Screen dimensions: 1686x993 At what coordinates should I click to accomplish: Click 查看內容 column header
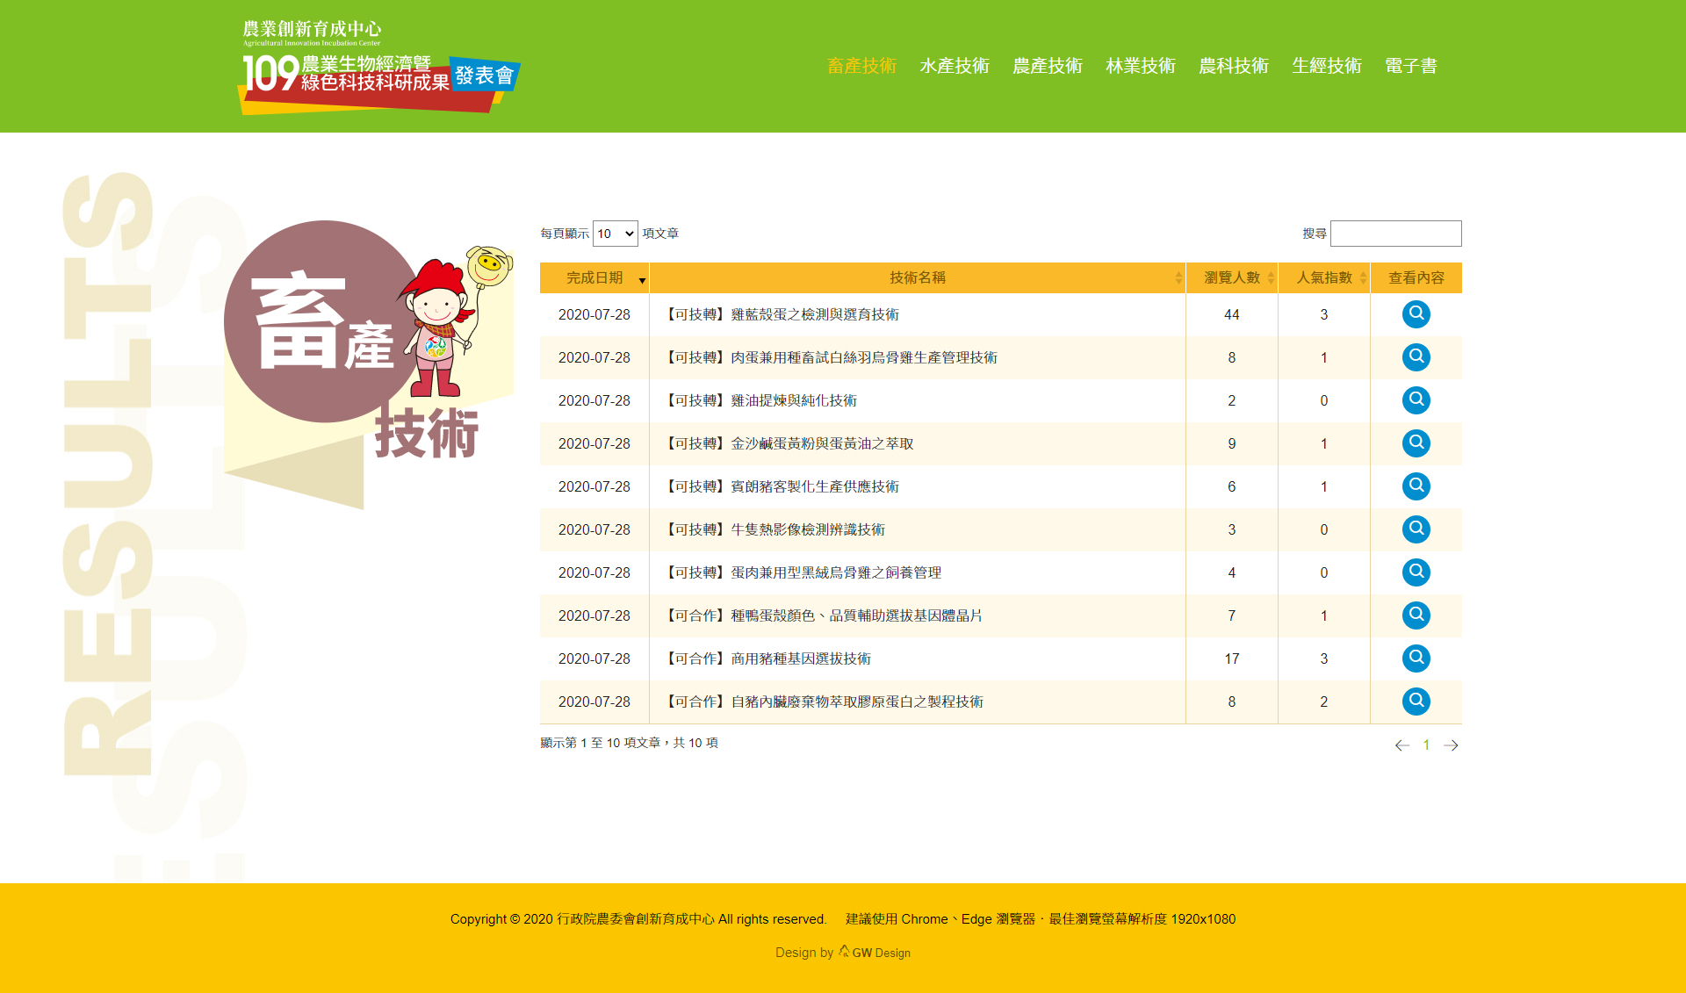1416,277
